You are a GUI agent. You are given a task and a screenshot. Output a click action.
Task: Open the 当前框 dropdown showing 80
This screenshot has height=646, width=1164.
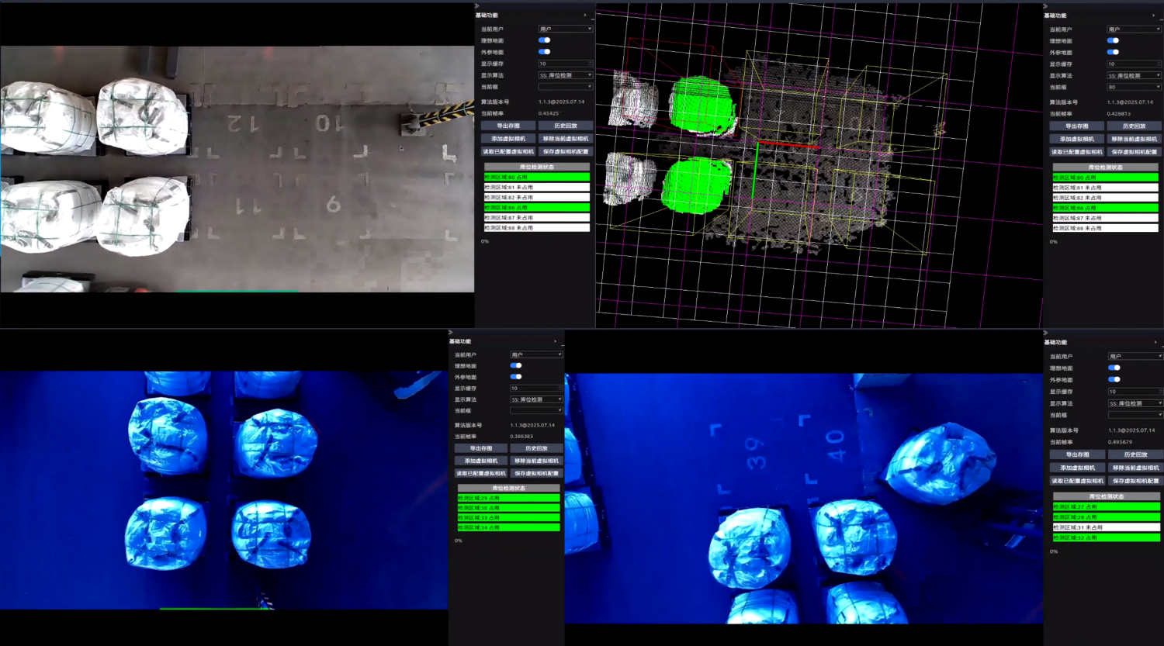(1133, 87)
